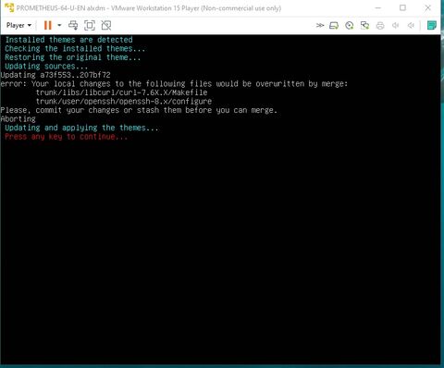Open the printer device icon
Screen dimensions: 444x368
pyautogui.click(x=380, y=25)
